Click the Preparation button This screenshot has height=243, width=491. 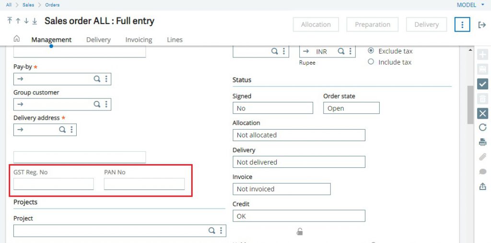pos(372,25)
